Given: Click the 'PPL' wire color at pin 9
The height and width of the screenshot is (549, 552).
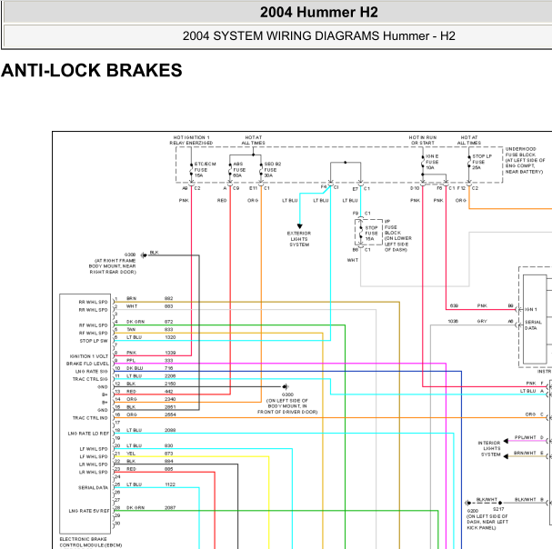Looking at the screenshot, I should coord(131,360).
